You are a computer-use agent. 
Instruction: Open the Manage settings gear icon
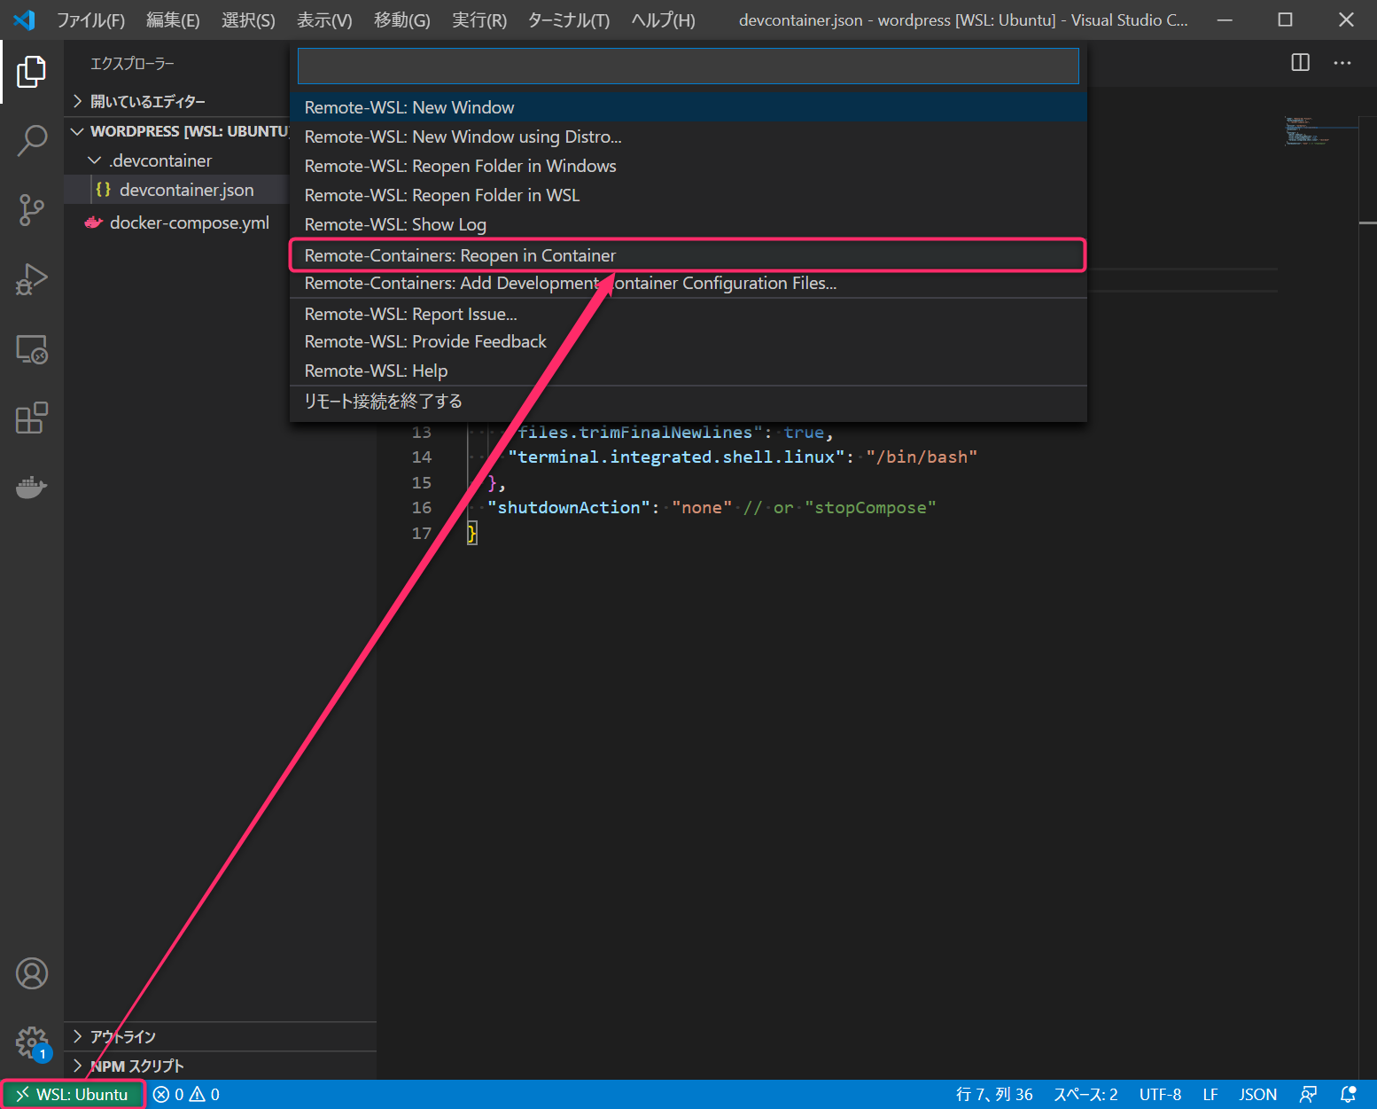(x=32, y=1043)
